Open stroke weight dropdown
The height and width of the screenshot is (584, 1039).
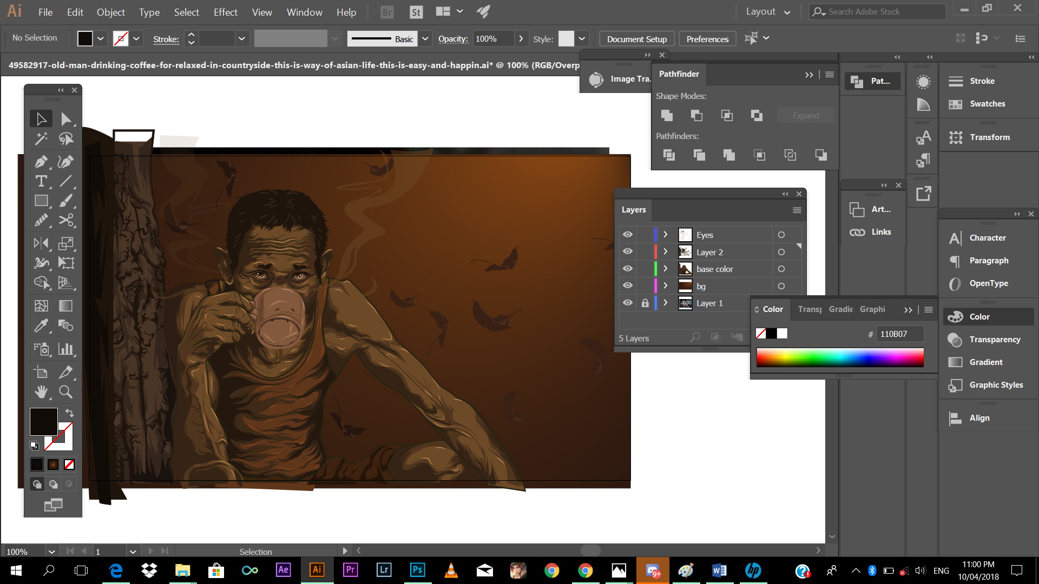(x=241, y=38)
